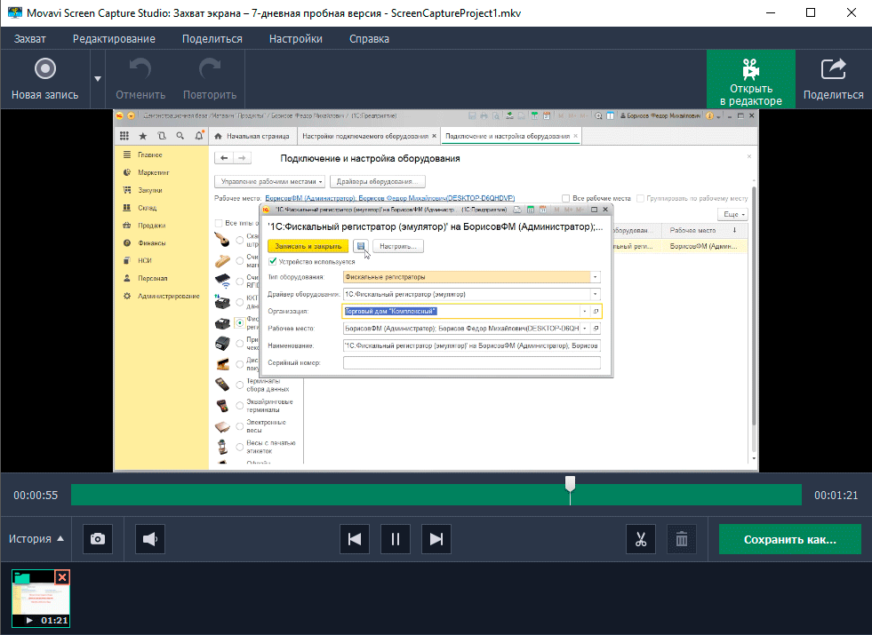Open the Настройки menu
The height and width of the screenshot is (635, 872).
pos(296,38)
